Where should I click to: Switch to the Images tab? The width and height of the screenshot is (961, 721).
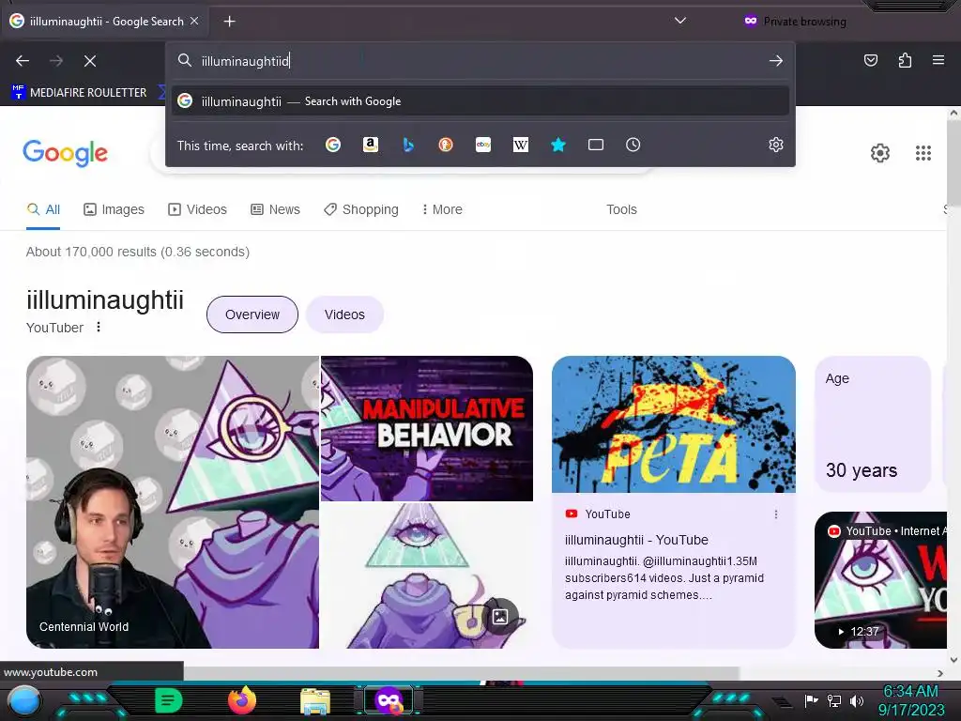114,209
